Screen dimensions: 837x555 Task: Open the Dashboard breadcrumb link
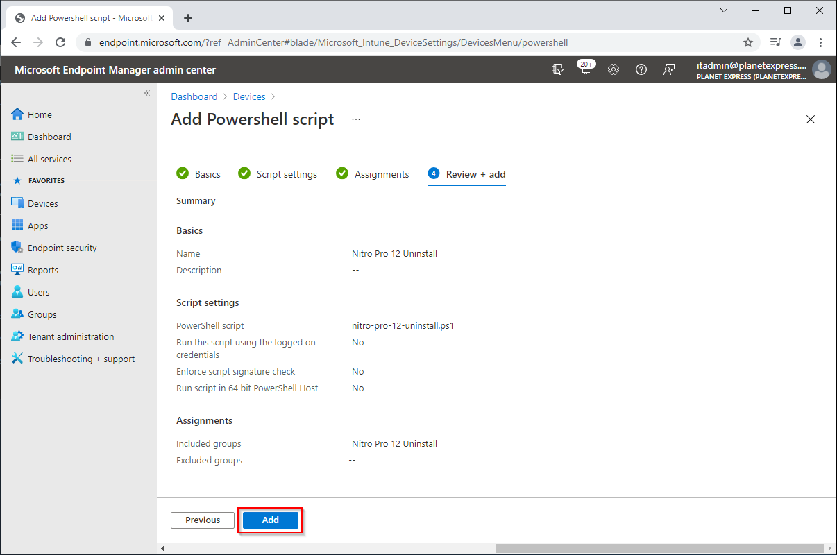tap(194, 96)
